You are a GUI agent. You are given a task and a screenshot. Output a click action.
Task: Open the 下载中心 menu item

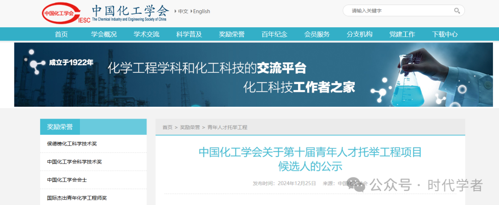coord(445,34)
